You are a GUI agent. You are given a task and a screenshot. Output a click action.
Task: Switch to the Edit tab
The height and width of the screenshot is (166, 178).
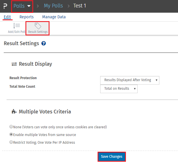click(7, 17)
